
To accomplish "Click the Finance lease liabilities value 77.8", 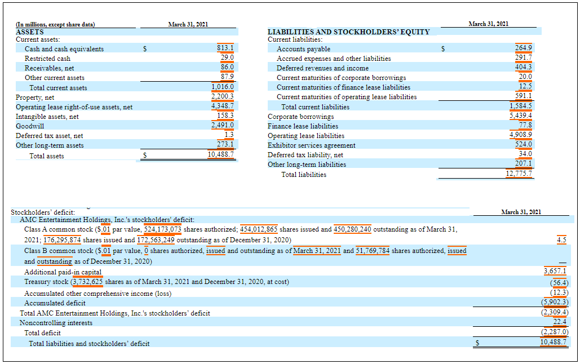I will point(525,126).
